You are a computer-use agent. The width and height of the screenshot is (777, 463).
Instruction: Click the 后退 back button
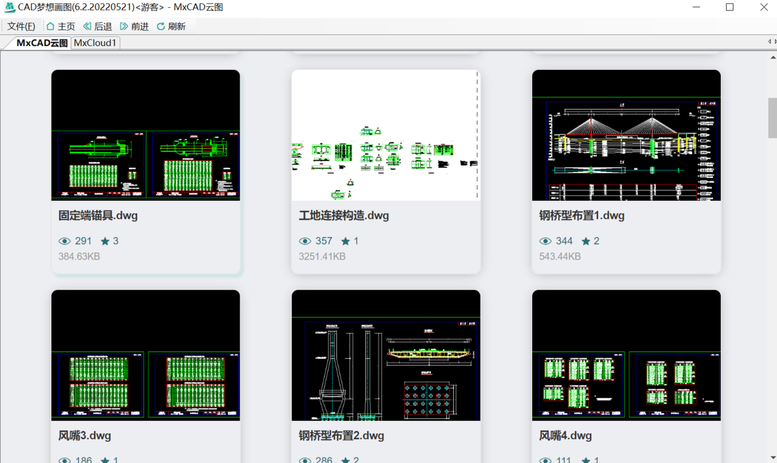point(98,27)
